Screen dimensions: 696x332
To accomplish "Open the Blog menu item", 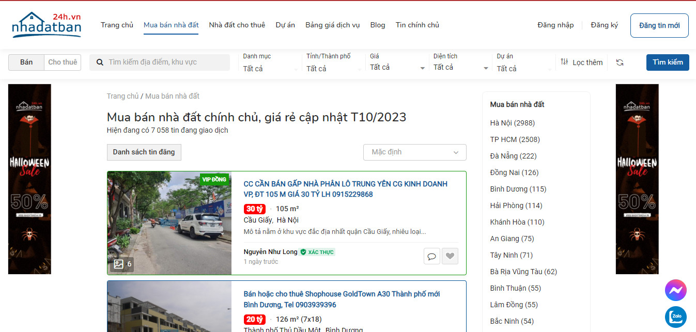I will (377, 25).
